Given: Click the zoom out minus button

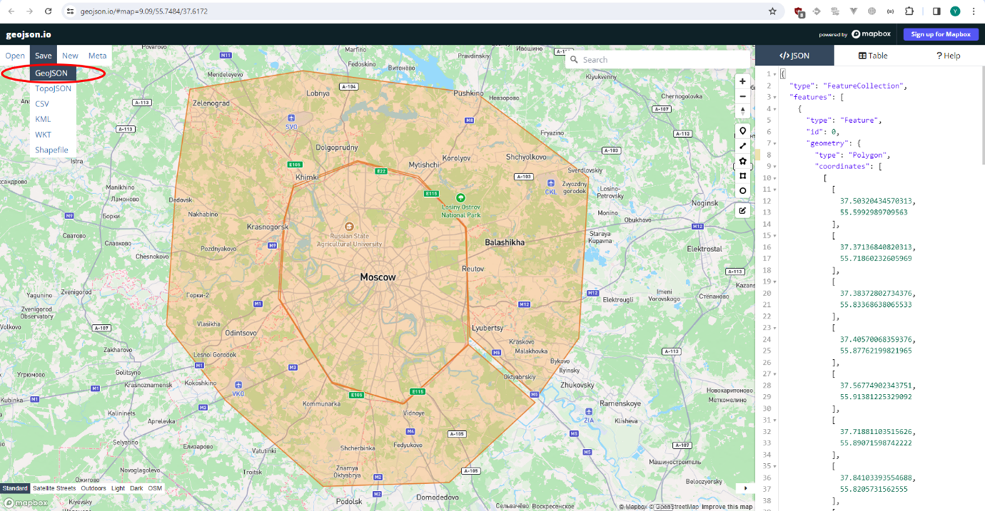Looking at the screenshot, I should click(x=743, y=96).
